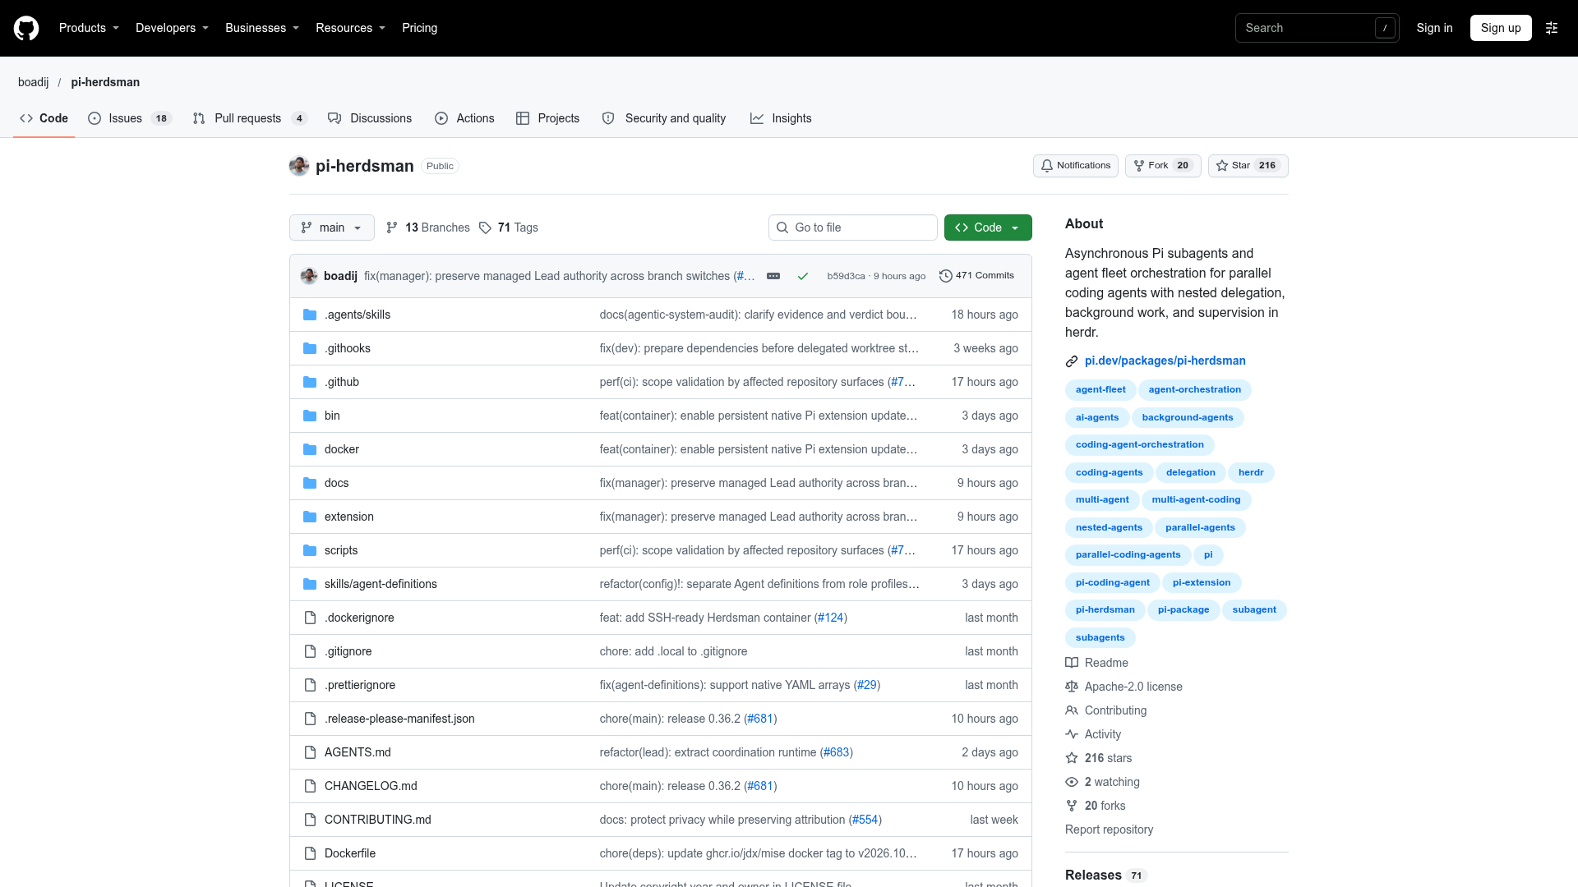
Task: Click the file icon for .gitignore
Action: [x=310, y=651]
